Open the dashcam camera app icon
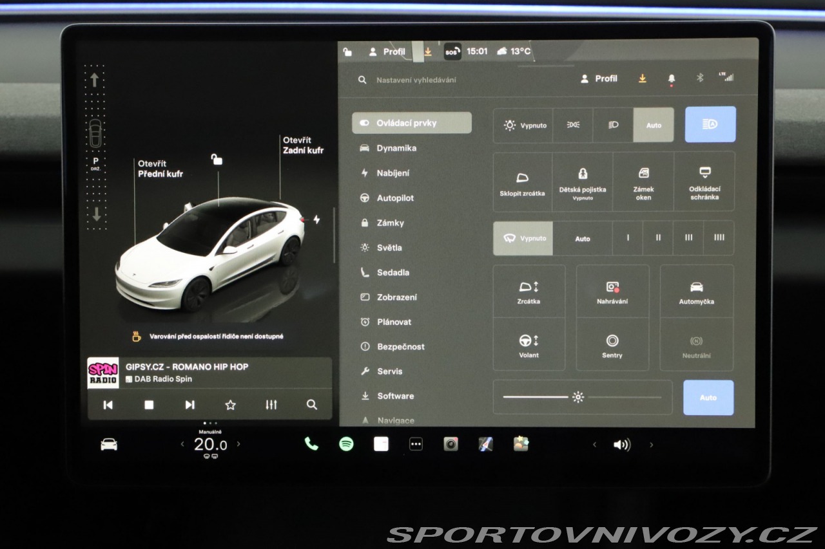The image size is (825, 549). 451,444
